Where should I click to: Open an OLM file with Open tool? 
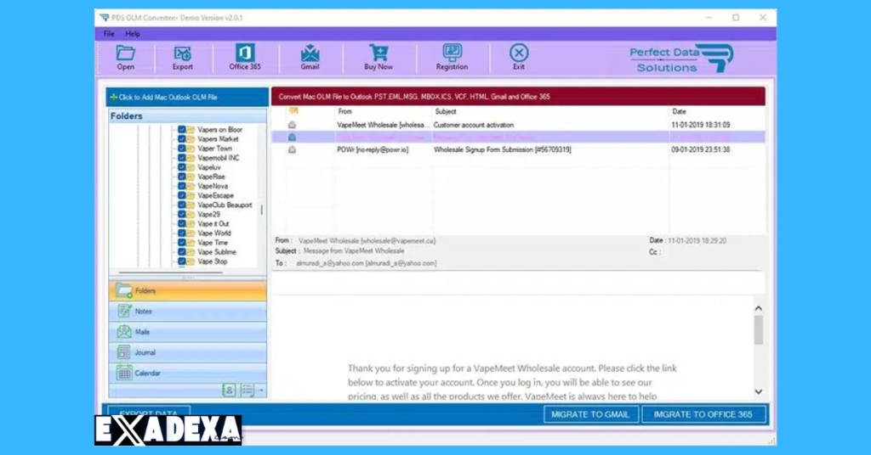[x=126, y=58]
